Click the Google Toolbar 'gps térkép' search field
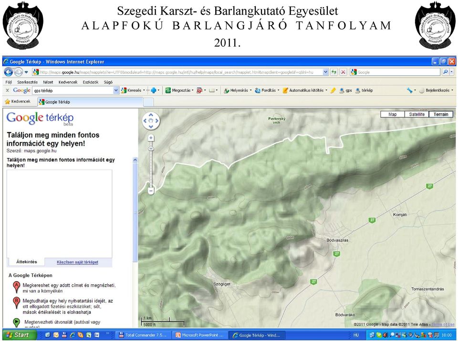Screen dimensions: 458x341 point(73,90)
